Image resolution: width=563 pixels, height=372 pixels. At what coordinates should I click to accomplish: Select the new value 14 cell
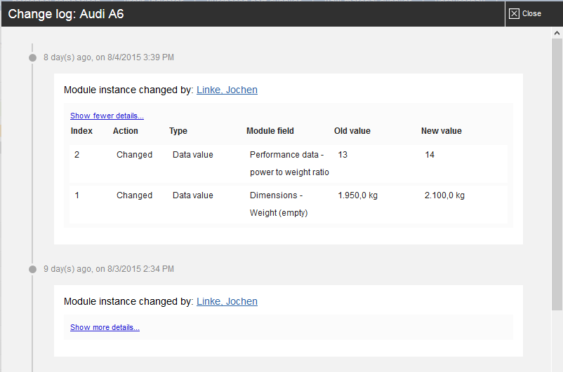click(430, 154)
